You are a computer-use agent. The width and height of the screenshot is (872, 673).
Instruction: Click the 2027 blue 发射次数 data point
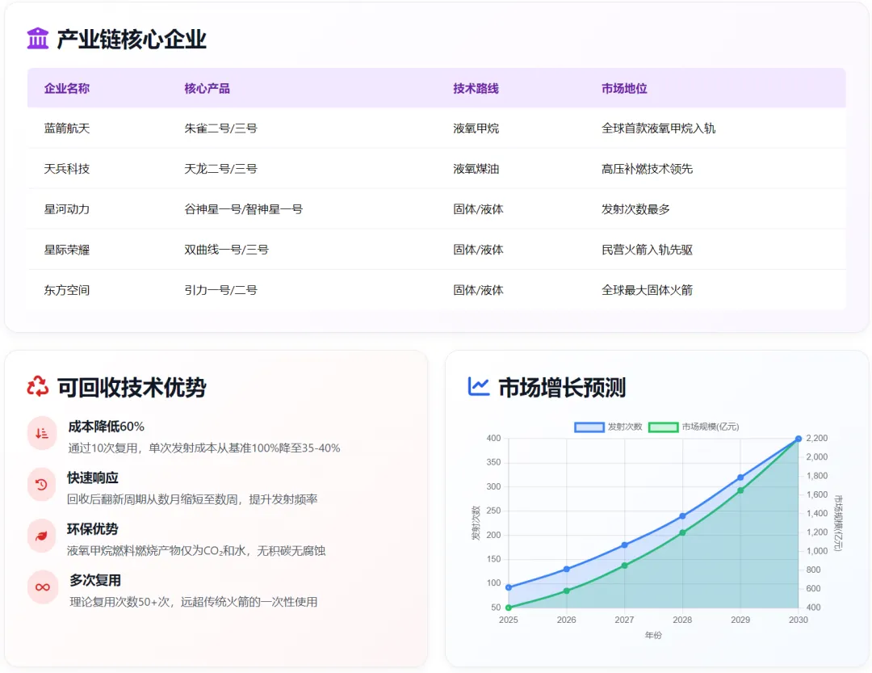pos(624,545)
